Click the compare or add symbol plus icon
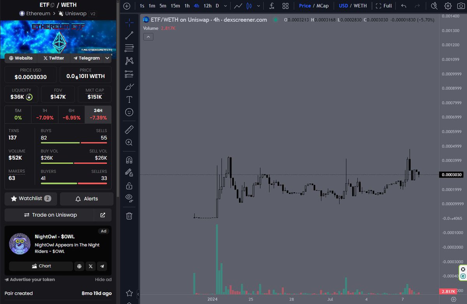The width and height of the screenshot is (467, 304). point(127,6)
